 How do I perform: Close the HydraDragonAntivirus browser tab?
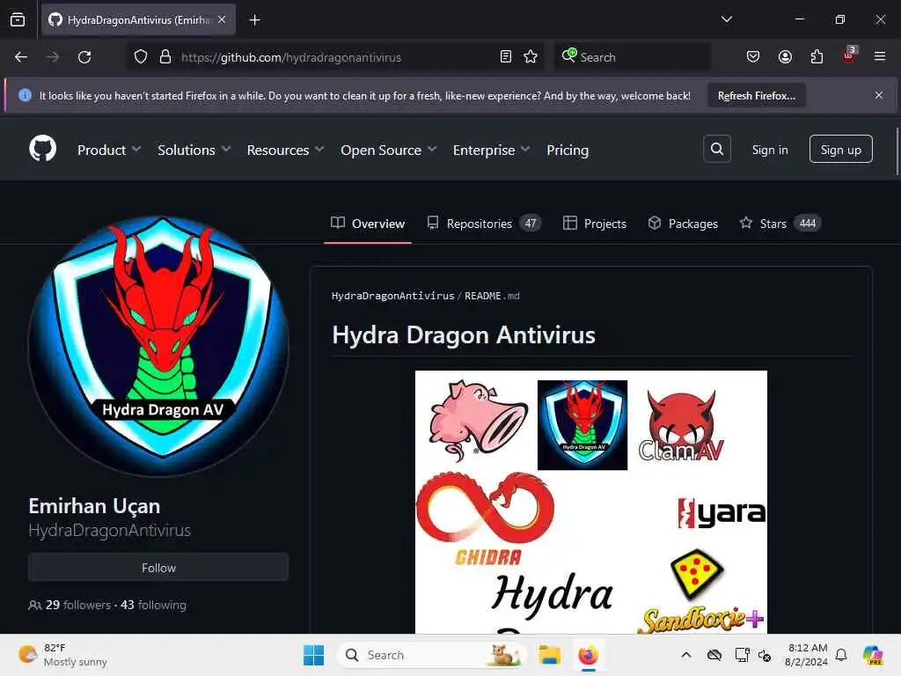[x=222, y=20]
